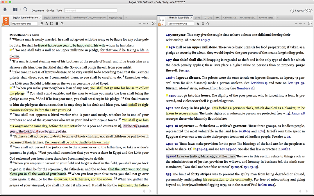Switch to the LGV1 tab

coord(197,18)
